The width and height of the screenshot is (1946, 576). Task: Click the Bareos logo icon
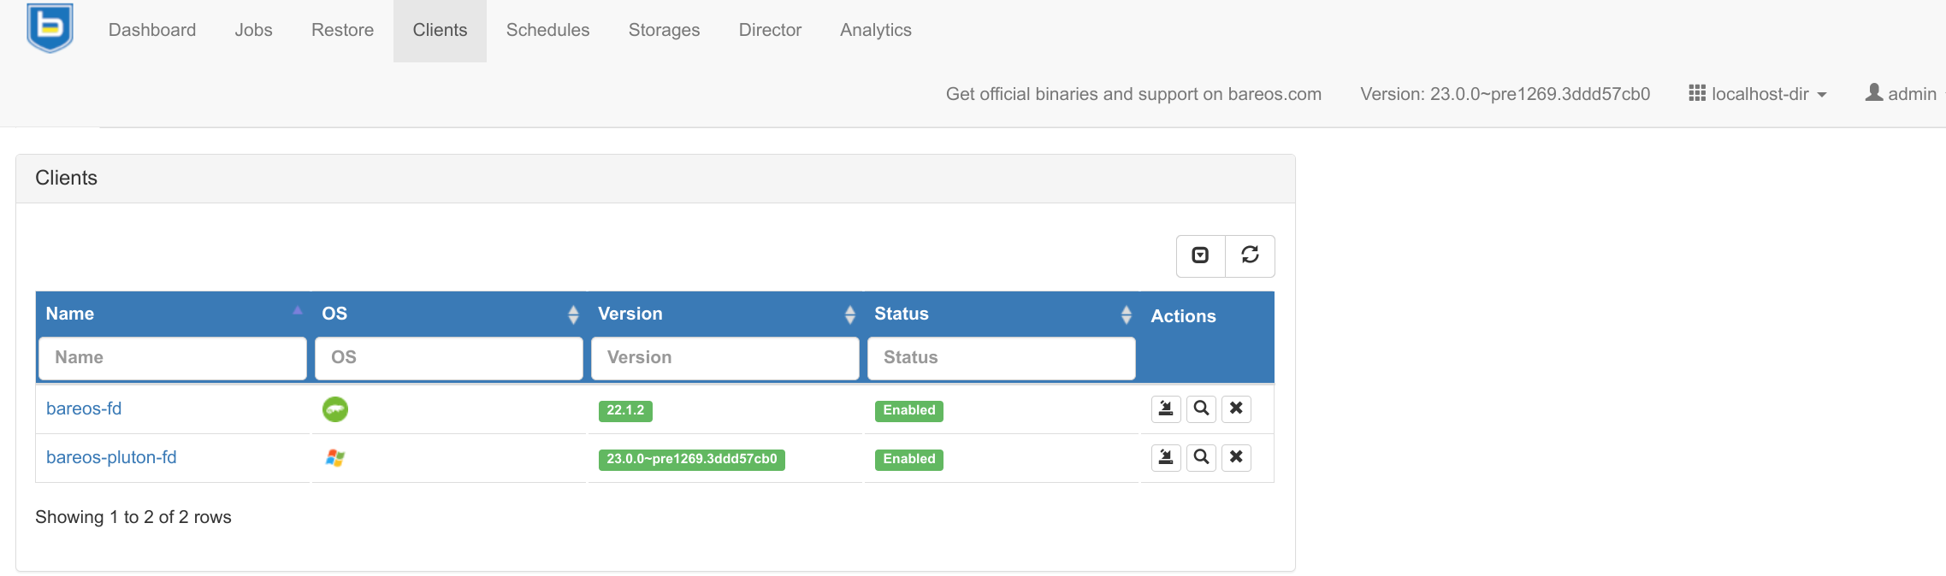click(x=50, y=28)
